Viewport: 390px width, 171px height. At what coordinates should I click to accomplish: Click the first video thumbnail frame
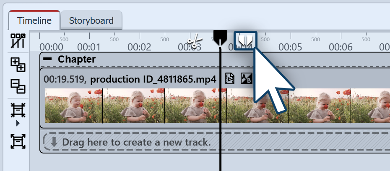[74, 106]
